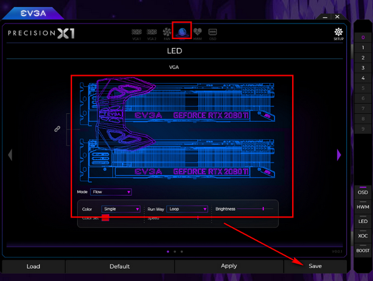This screenshot has width=373, height=281.
Task: Select the second page indicator dot
Action: (175, 252)
